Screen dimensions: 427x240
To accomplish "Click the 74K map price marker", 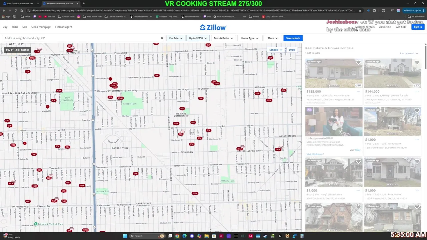I will 135,174.
